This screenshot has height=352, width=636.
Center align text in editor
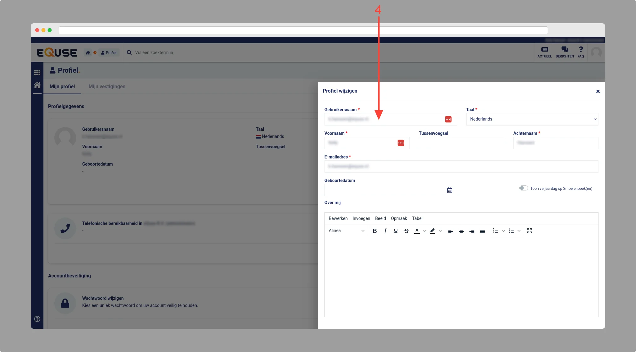(x=461, y=231)
